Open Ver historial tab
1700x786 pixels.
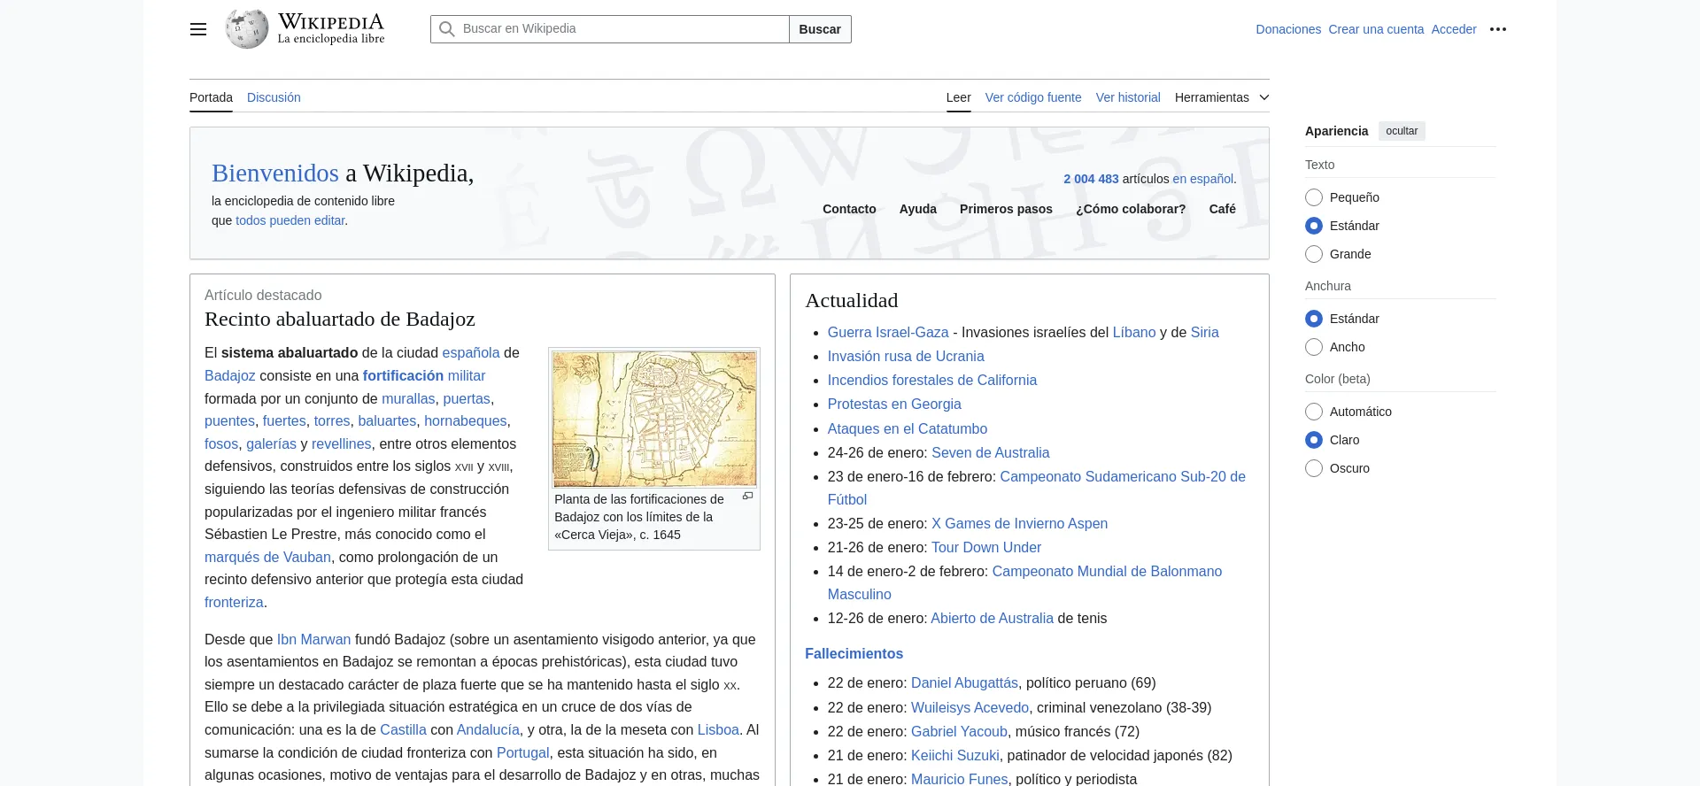[1128, 97]
